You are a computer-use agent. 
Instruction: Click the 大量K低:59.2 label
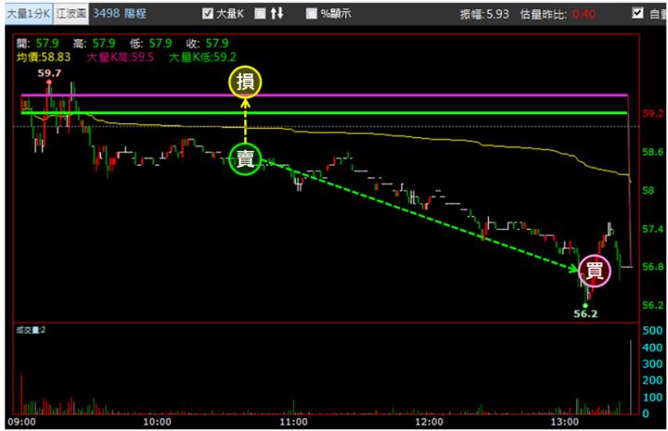click(202, 57)
